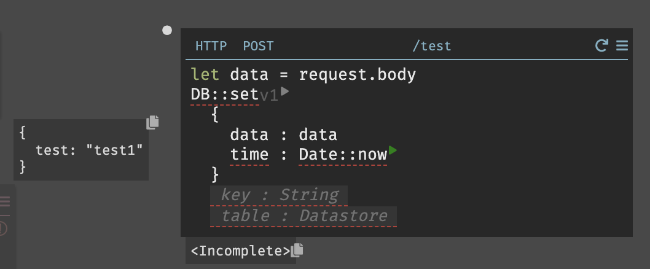Copy the request JSON with copy icon

point(152,122)
